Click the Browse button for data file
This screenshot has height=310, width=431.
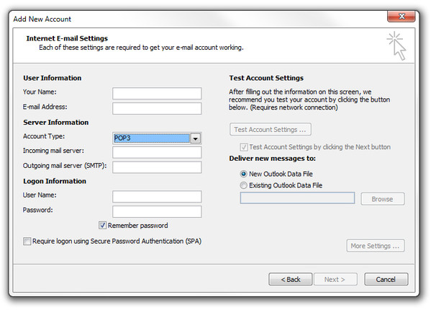382,199
